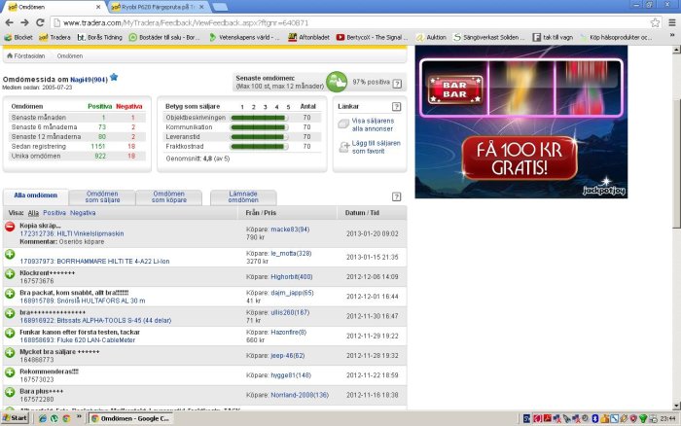
Task: Filter feedback by Positiva
Action: [54, 213]
